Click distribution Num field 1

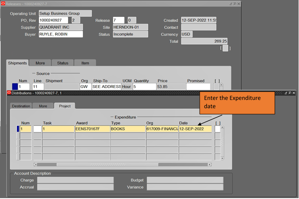(x=26, y=129)
